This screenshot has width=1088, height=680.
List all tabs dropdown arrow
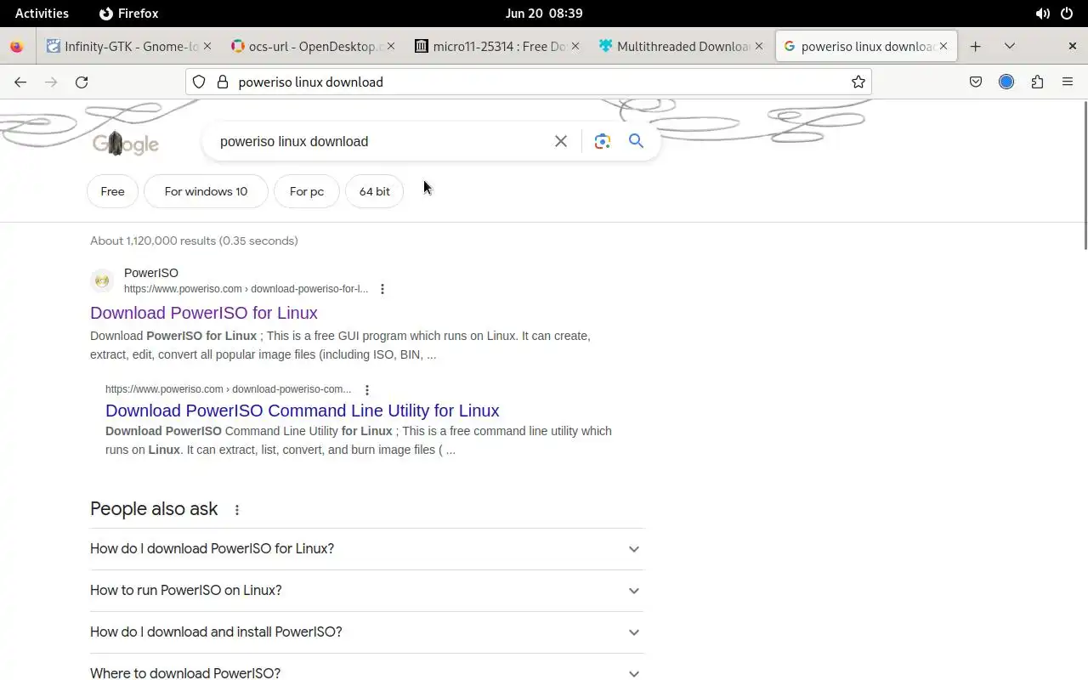tap(1010, 46)
